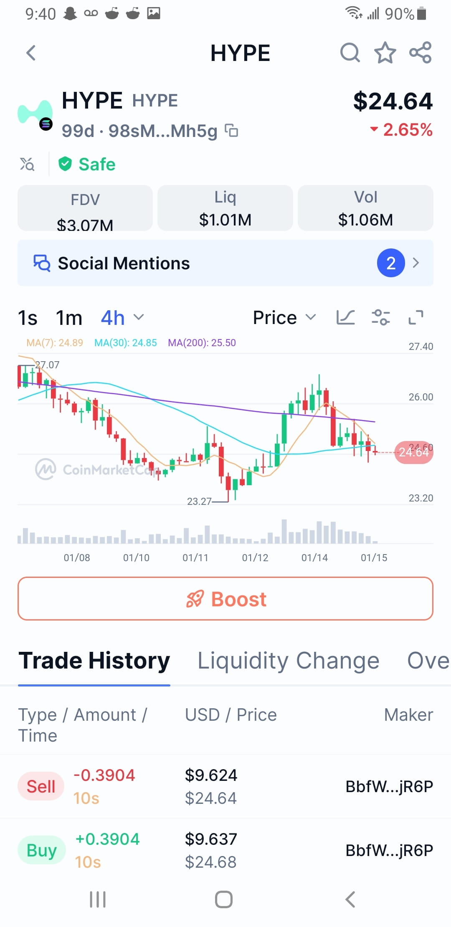Expand Social Mentions with the chevron
451x927 pixels.
tap(416, 263)
